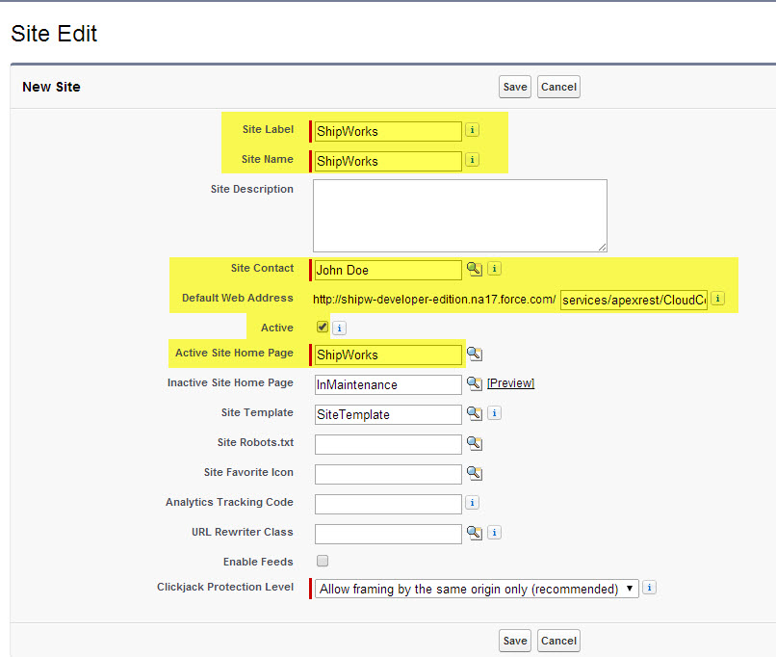Open the URL Rewriter Class lookup icon
This screenshot has height=657, width=776.
coord(475,533)
